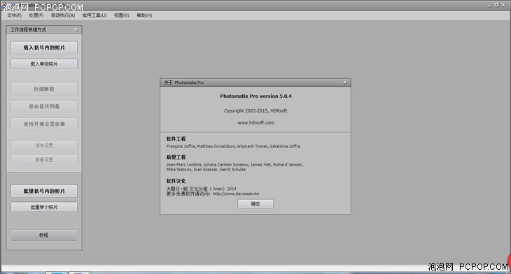Open the 处理(P) menu

point(36,15)
